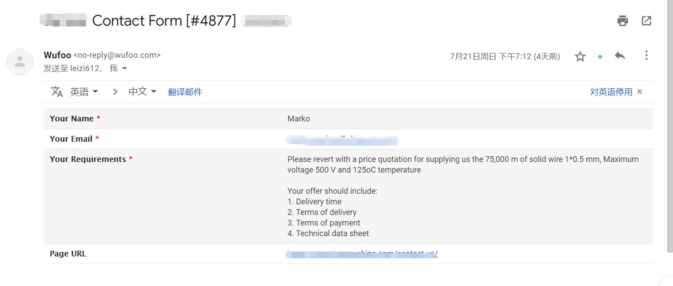Click the blurred sender email address link

pos(342,139)
